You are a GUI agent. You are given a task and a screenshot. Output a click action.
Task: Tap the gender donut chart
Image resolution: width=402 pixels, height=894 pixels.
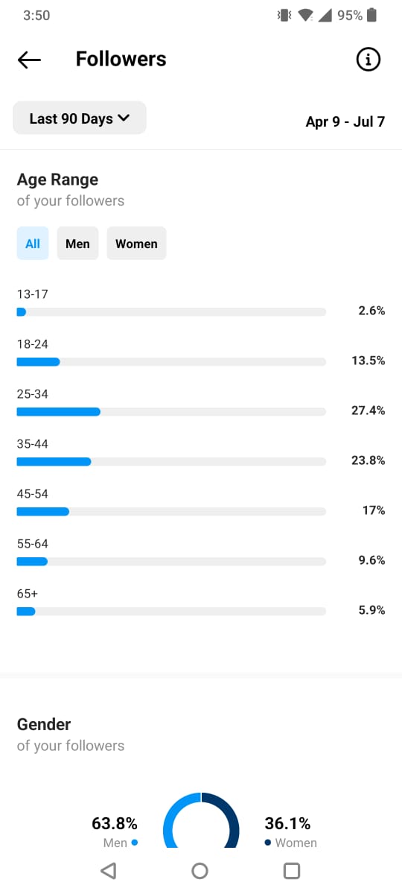click(x=201, y=820)
